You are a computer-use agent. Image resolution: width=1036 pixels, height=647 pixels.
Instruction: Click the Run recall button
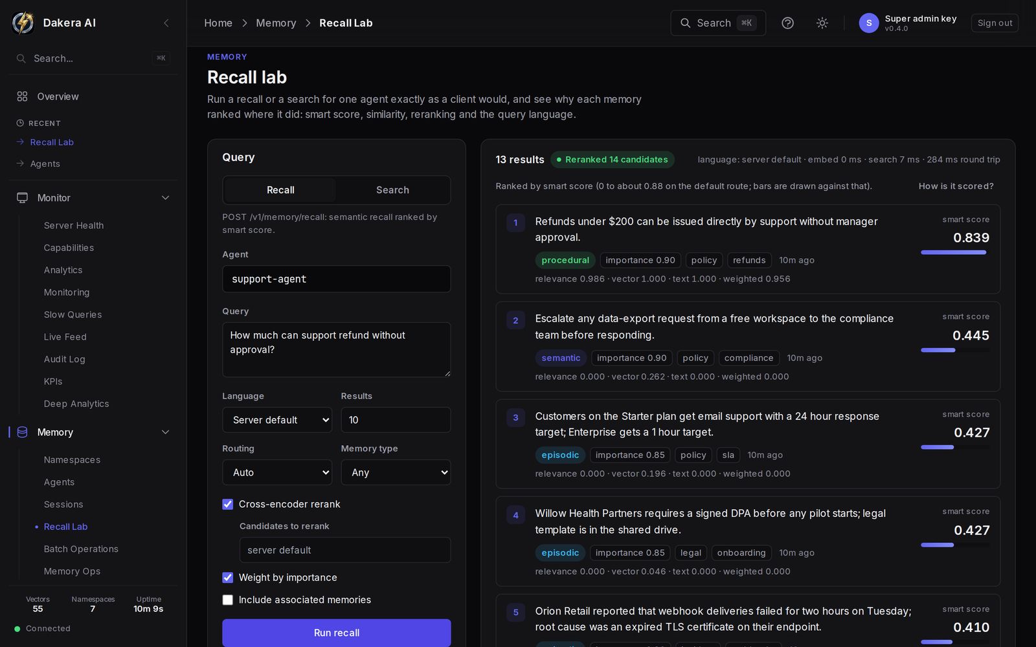[337, 633]
